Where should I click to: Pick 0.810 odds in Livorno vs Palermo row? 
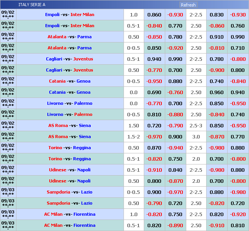click(154, 114)
